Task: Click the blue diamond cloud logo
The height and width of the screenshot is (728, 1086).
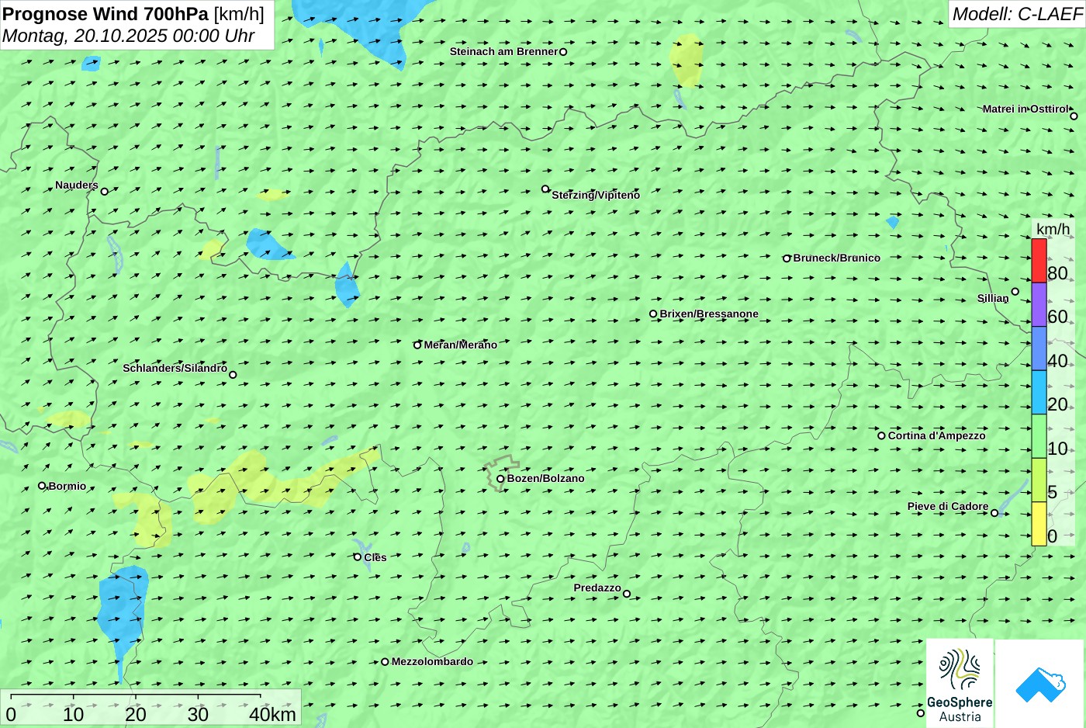Action: [x=1040, y=684]
